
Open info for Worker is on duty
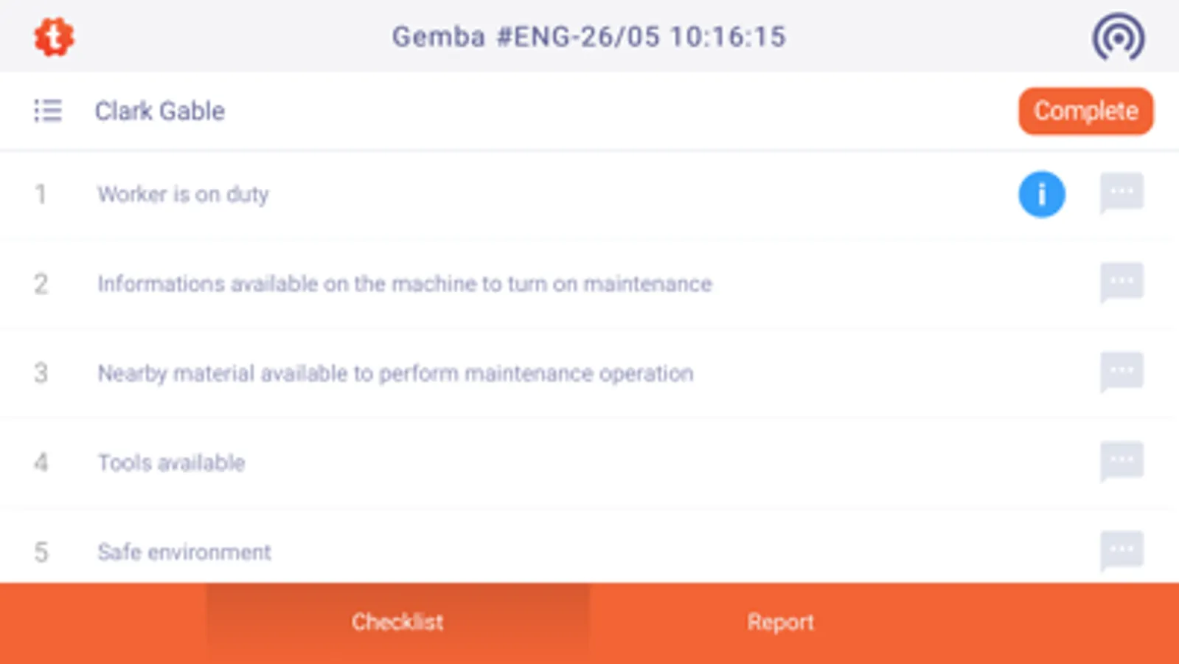1041,194
